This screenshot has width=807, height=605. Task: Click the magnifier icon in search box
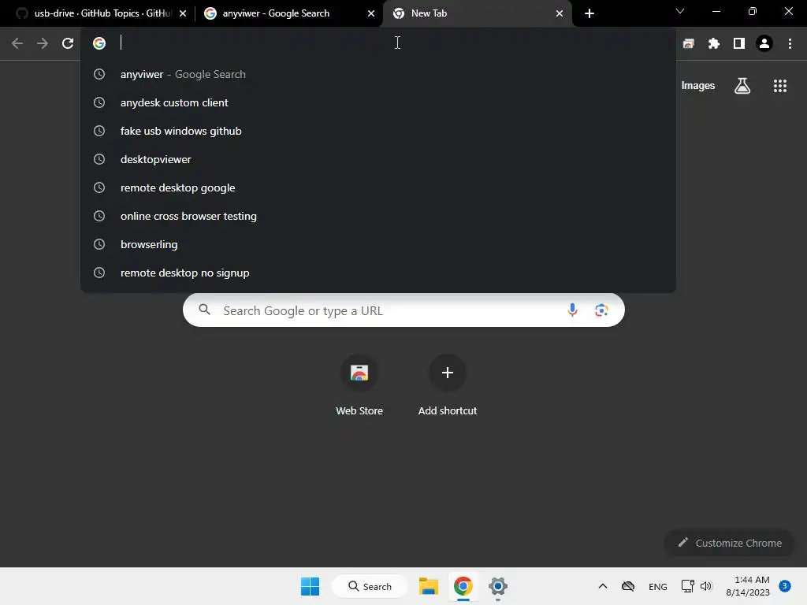click(205, 310)
